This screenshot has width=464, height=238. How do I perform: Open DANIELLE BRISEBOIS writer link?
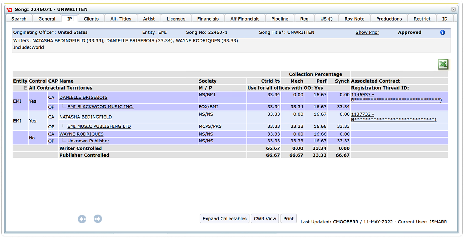pyautogui.click(x=83, y=97)
